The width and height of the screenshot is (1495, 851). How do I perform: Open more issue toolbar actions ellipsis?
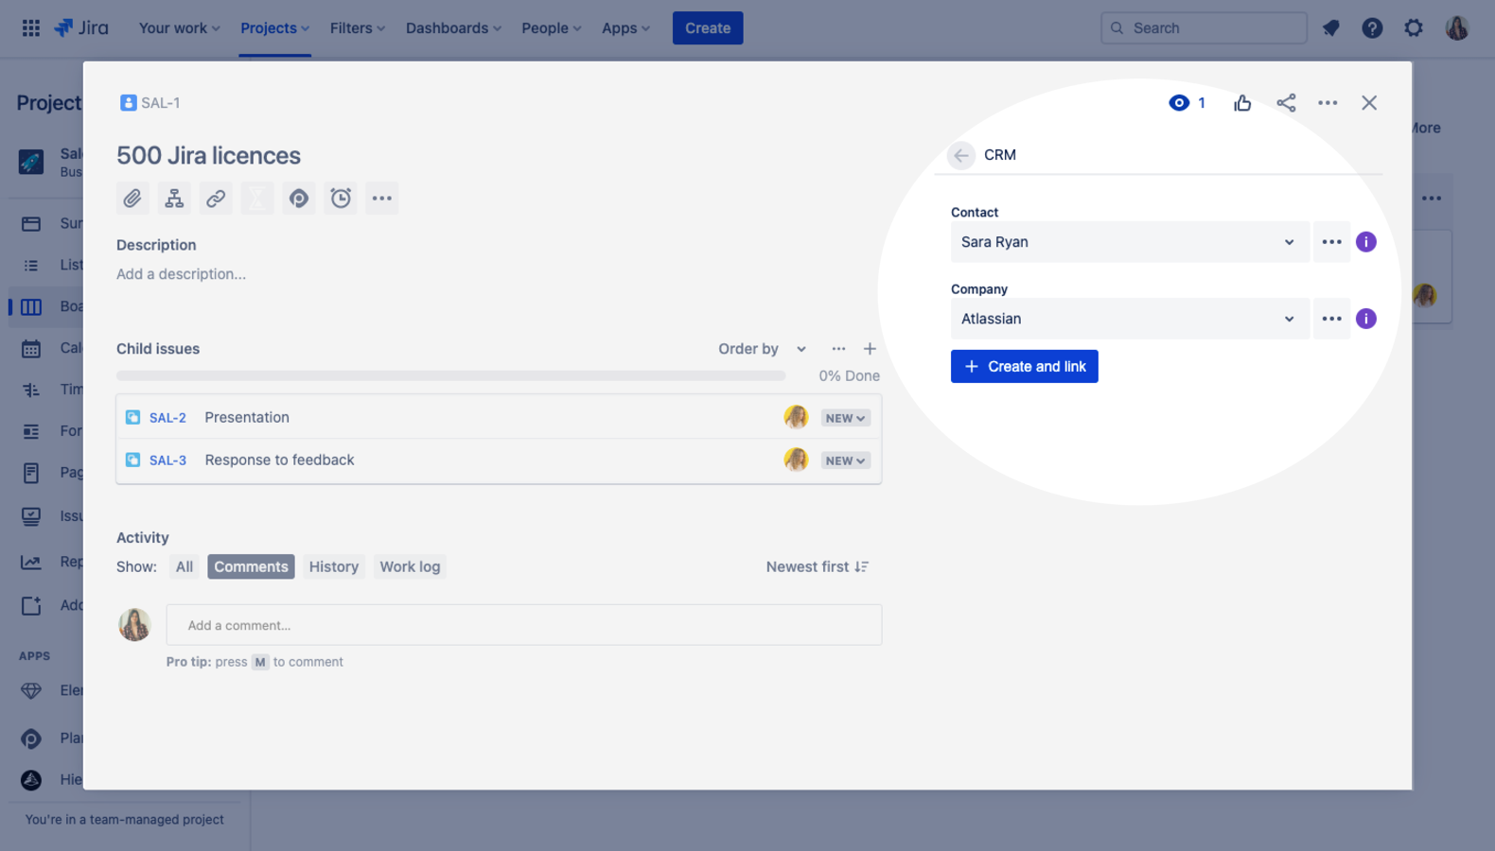(382, 198)
